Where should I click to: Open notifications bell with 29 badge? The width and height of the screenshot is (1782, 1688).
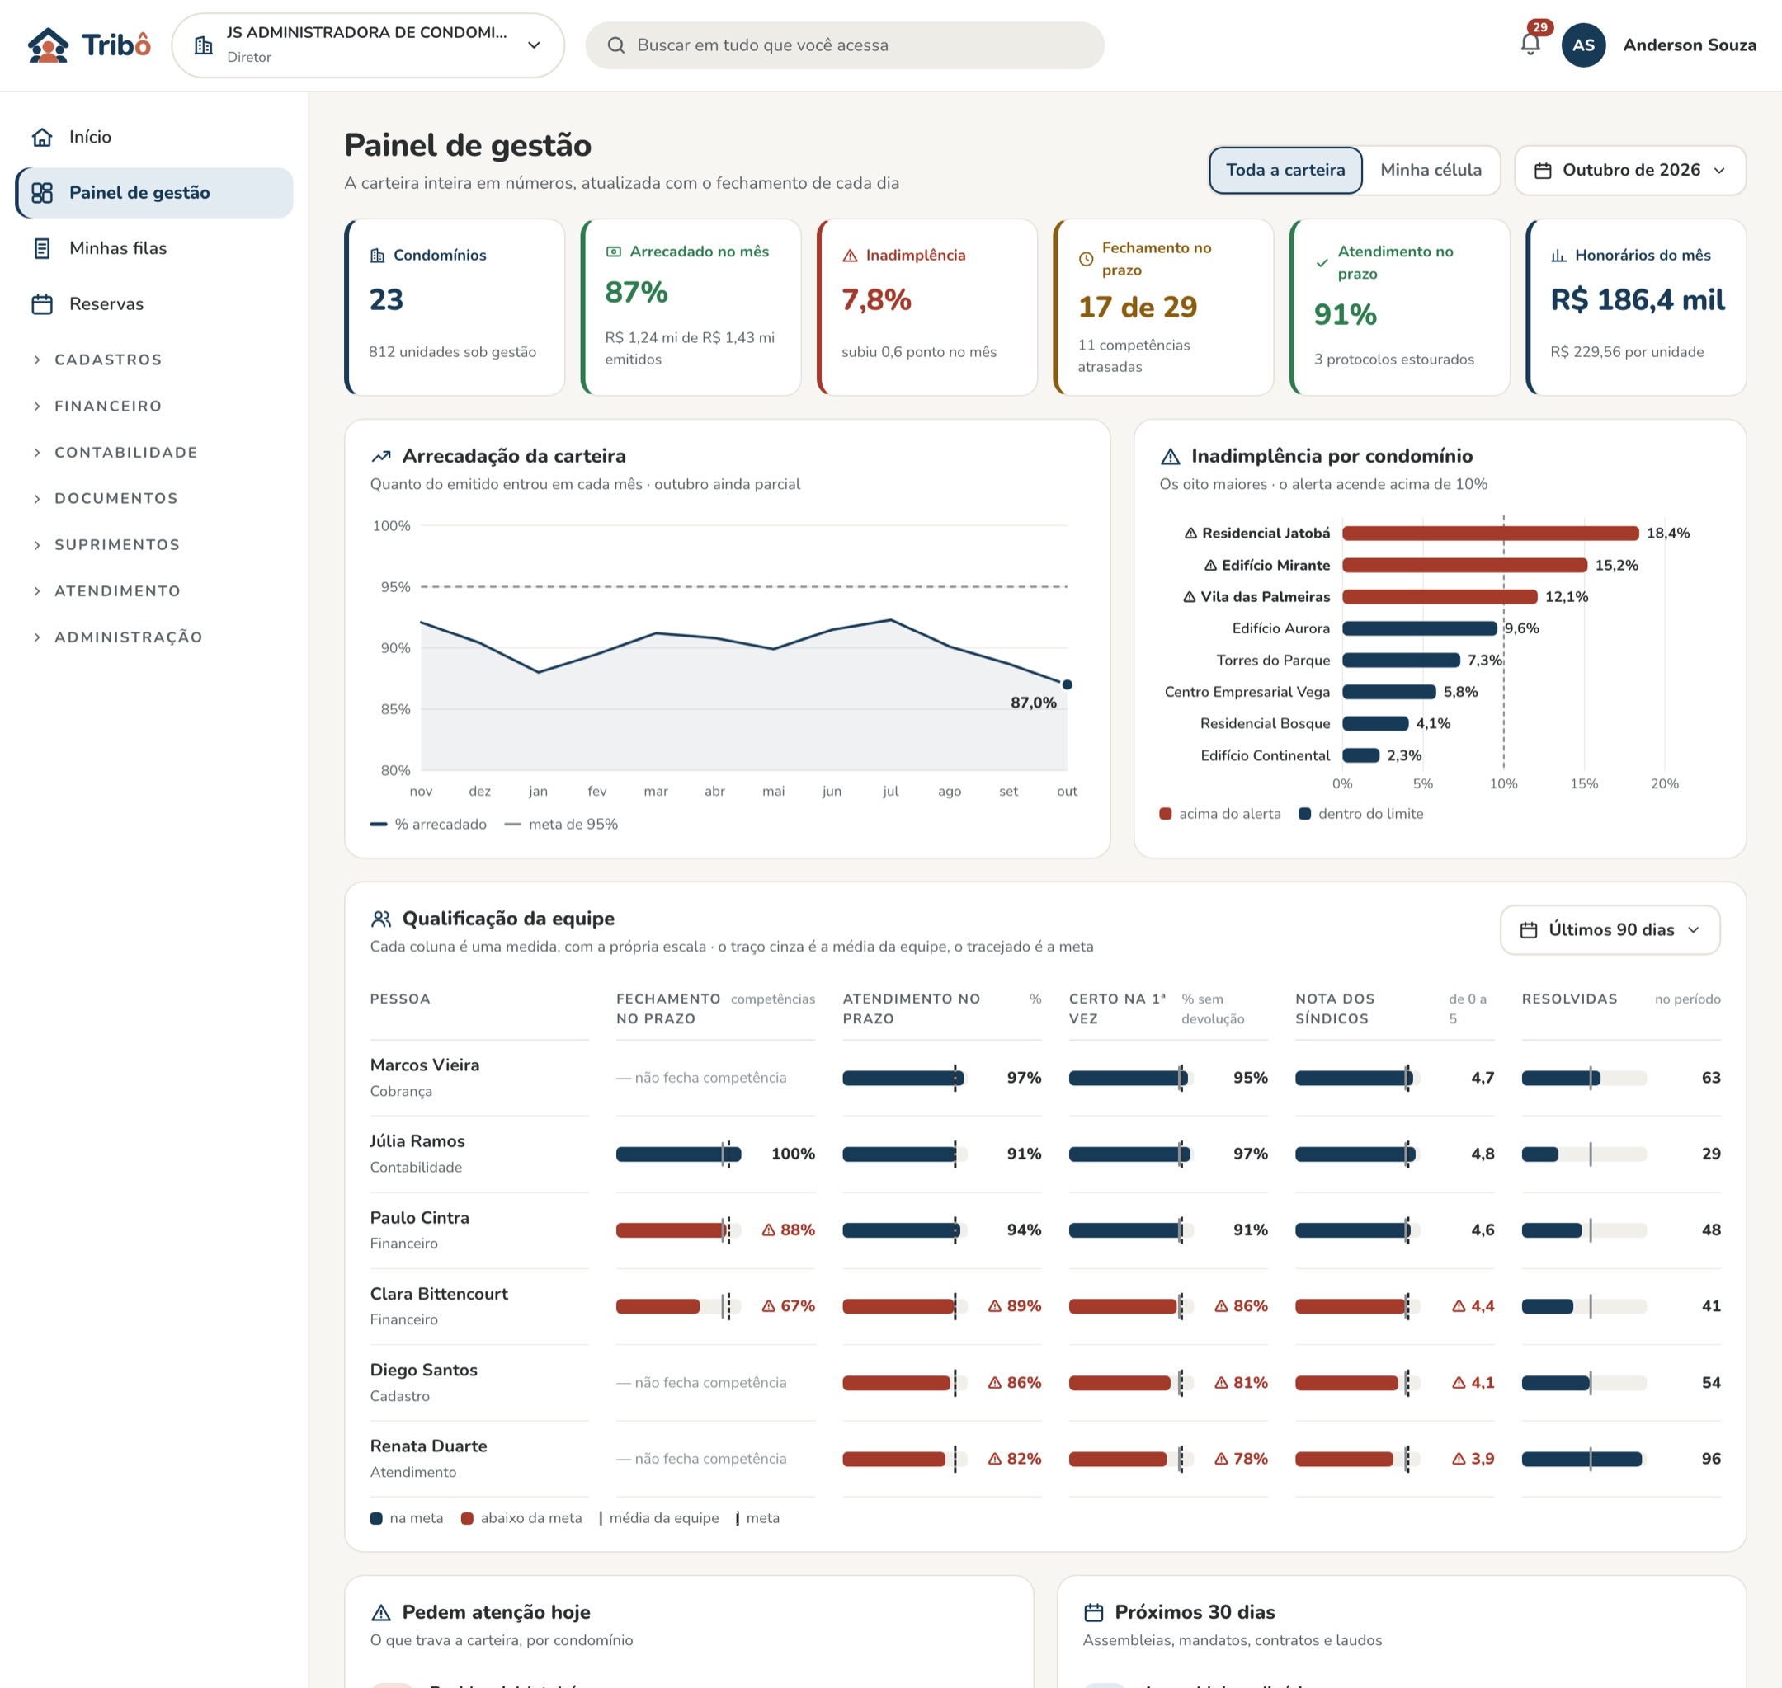(x=1530, y=44)
